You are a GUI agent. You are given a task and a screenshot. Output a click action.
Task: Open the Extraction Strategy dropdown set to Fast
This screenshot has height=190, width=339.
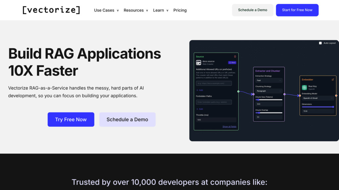click(x=269, y=80)
